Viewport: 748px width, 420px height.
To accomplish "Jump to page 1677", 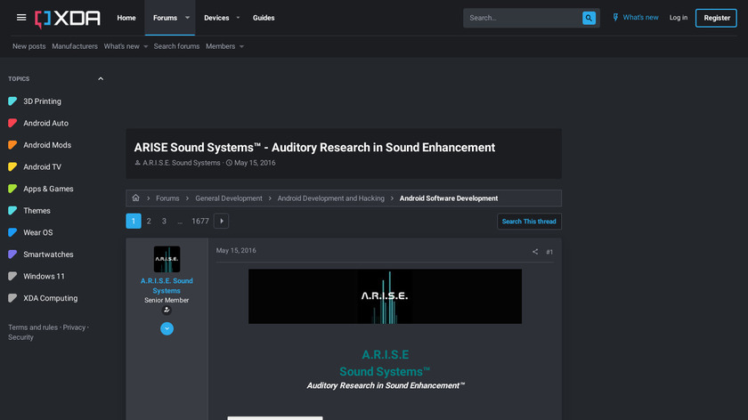I will click(200, 221).
